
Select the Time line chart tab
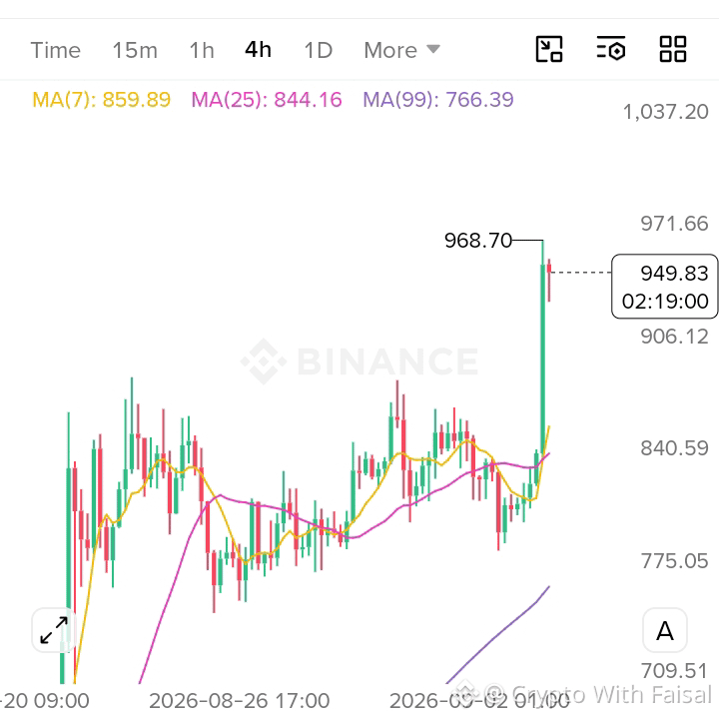pyautogui.click(x=56, y=50)
